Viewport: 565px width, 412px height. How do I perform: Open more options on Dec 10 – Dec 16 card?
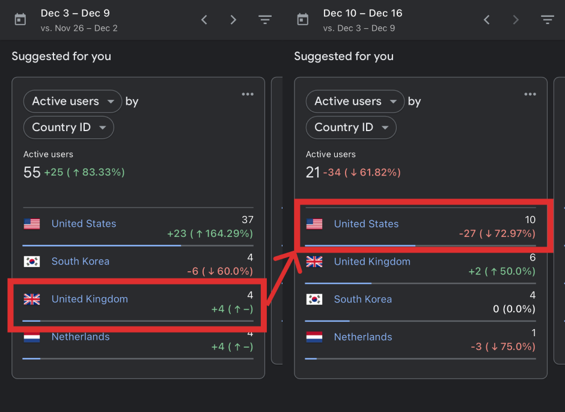(x=530, y=94)
